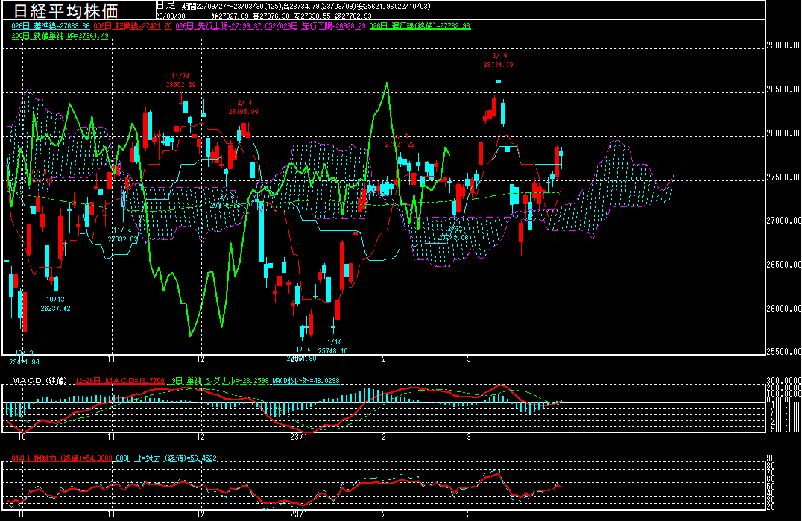
Task: Click the 3/9 28734.79 high annotation
Action: point(498,60)
